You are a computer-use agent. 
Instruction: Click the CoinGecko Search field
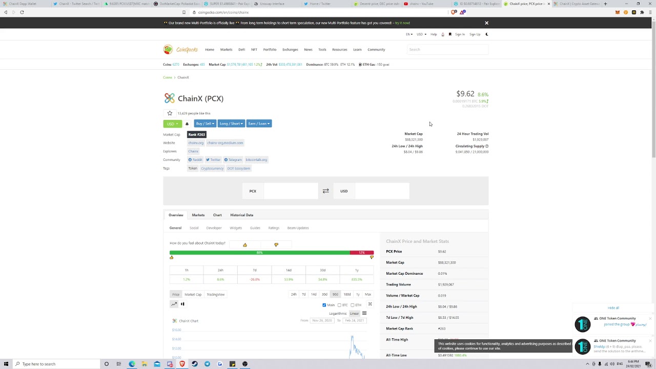pyautogui.click(x=447, y=50)
